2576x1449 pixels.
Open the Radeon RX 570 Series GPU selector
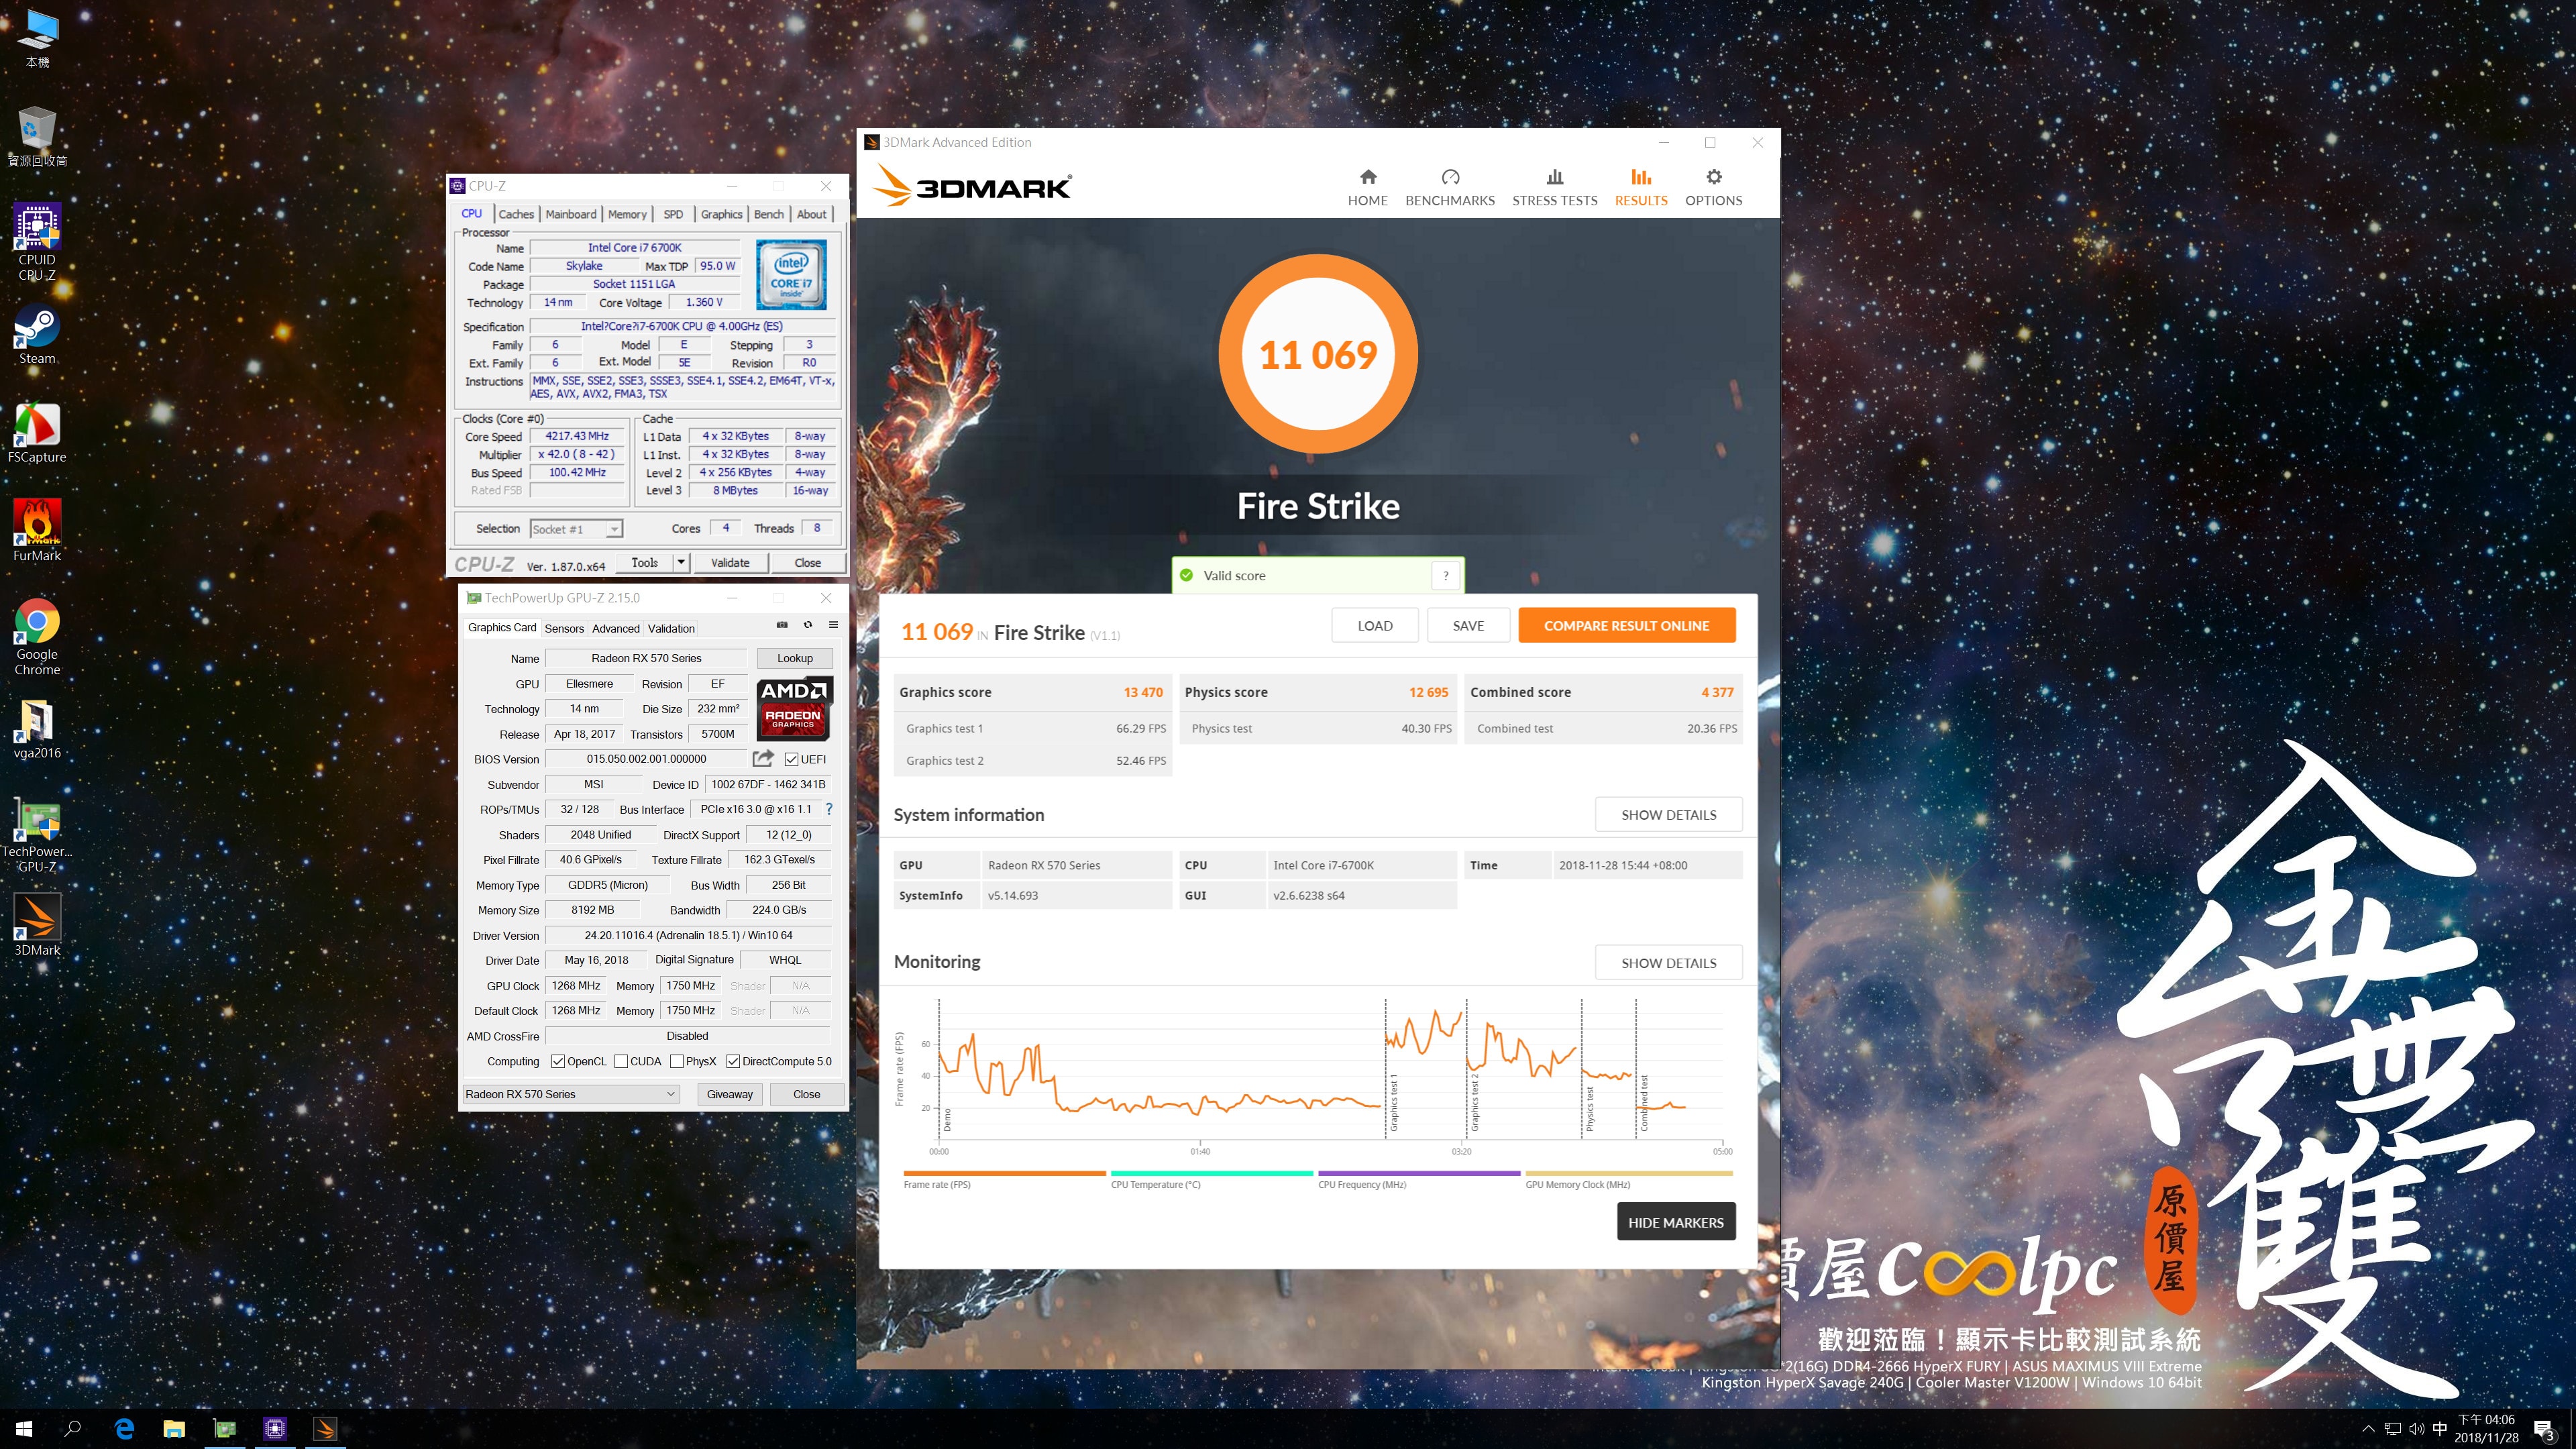coord(571,1094)
